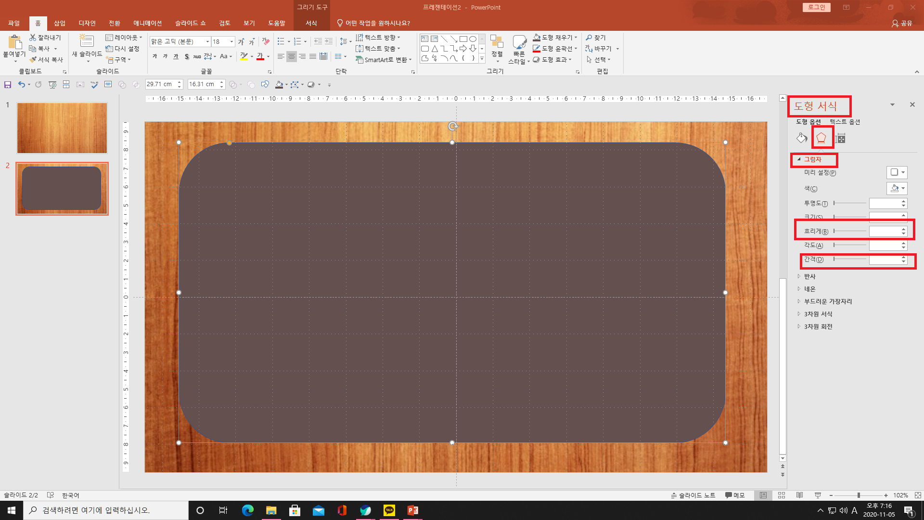Expand the 반사 (Reflection) section
The height and width of the screenshot is (520, 924).
(x=809, y=276)
